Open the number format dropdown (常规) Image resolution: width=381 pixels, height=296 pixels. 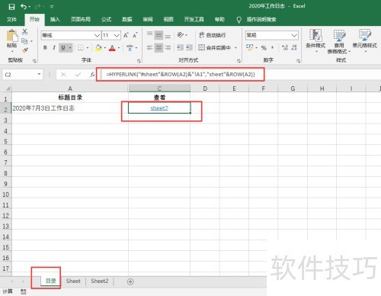294,35
